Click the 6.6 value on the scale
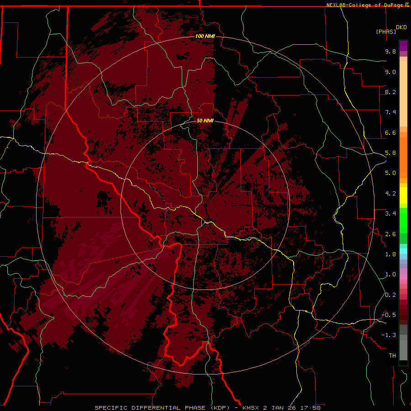The image size is (411, 411). tap(390, 132)
